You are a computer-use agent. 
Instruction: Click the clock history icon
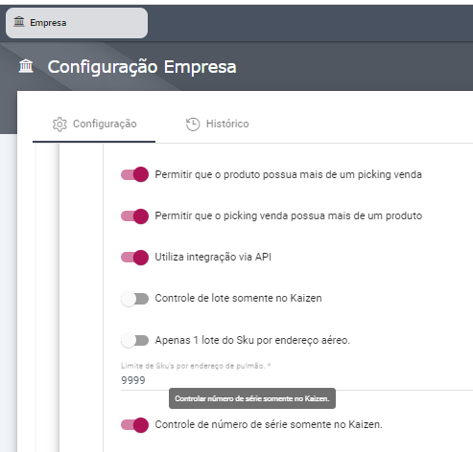193,124
